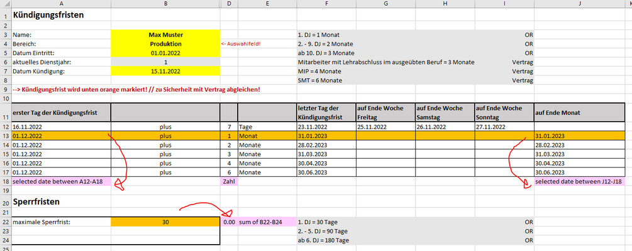Viewport: 632px width, 251px height.
Task: Select the Kündigungsfristen title cell
Action: [61, 16]
